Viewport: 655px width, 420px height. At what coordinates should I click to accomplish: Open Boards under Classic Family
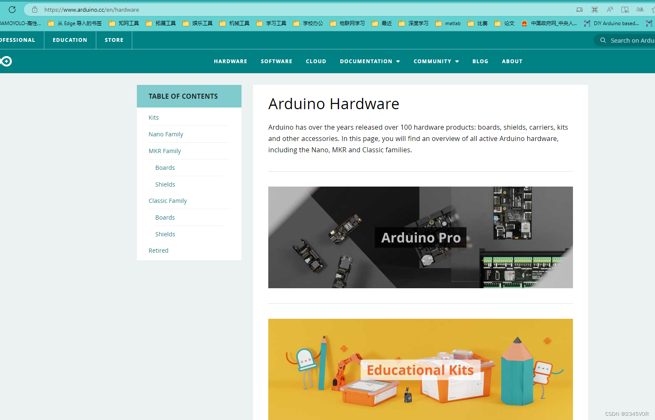pyautogui.click(x=165, y=218)
